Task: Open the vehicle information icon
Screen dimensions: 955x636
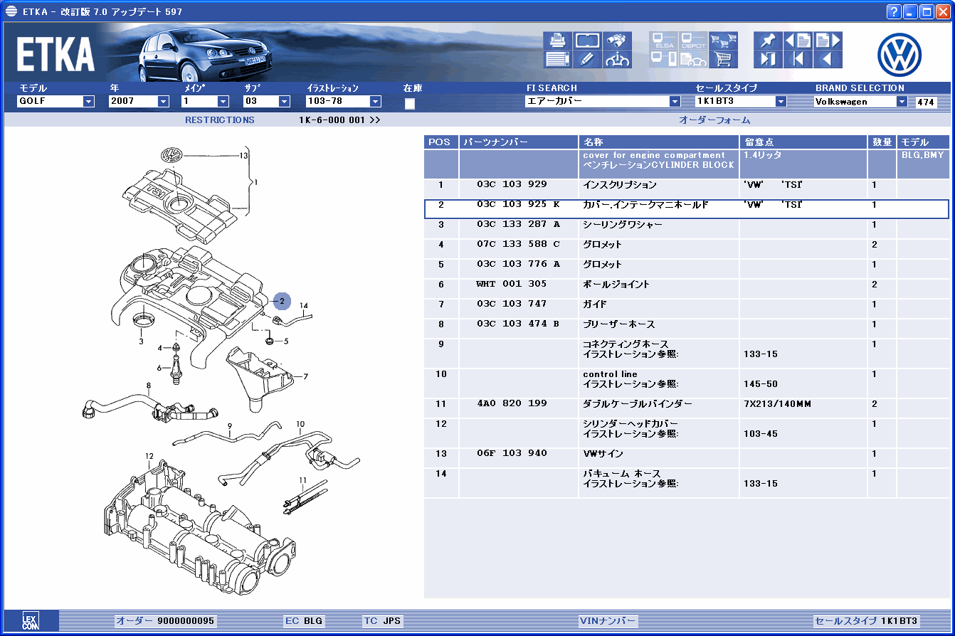Action: click(x=618, y=60)
